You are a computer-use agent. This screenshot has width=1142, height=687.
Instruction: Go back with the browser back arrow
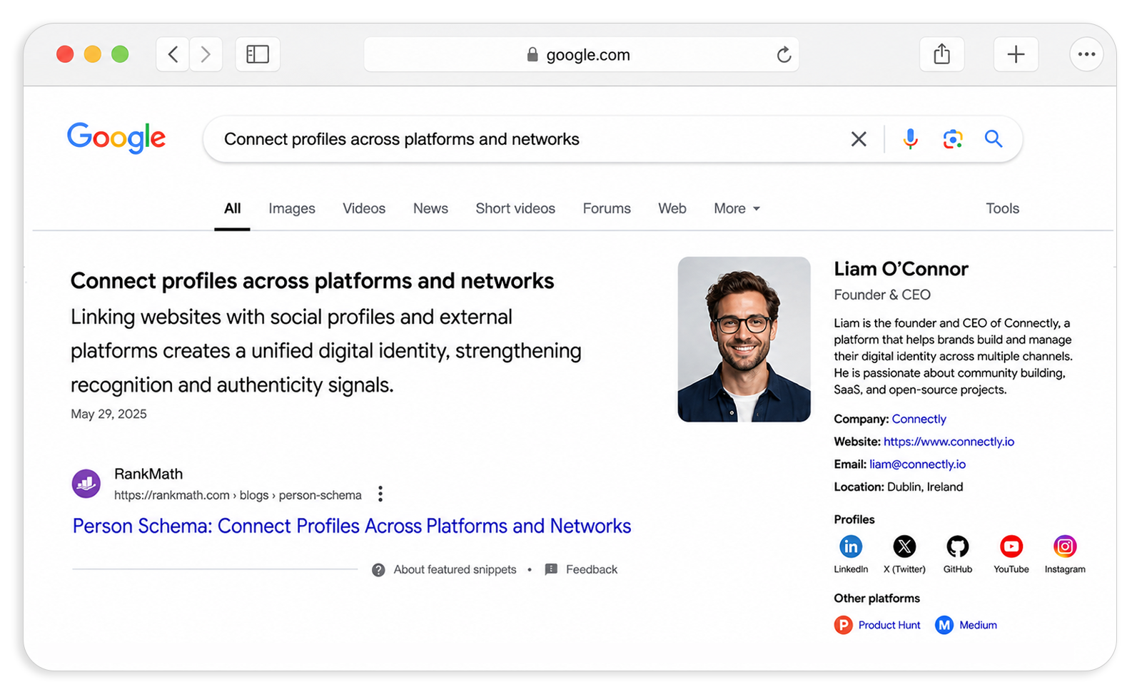(173, 54)
